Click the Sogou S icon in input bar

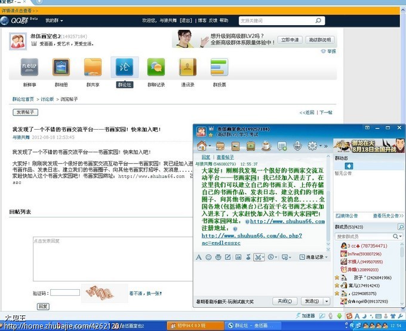(349, 316)
